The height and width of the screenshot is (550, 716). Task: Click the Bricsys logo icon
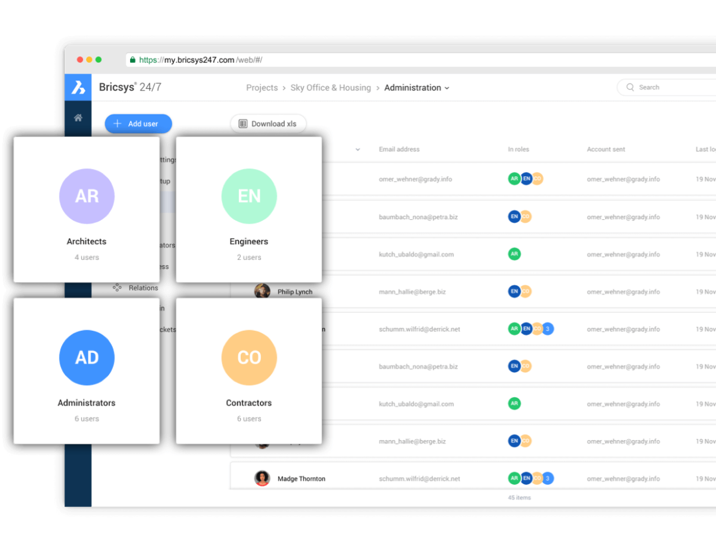click(78, 87)
